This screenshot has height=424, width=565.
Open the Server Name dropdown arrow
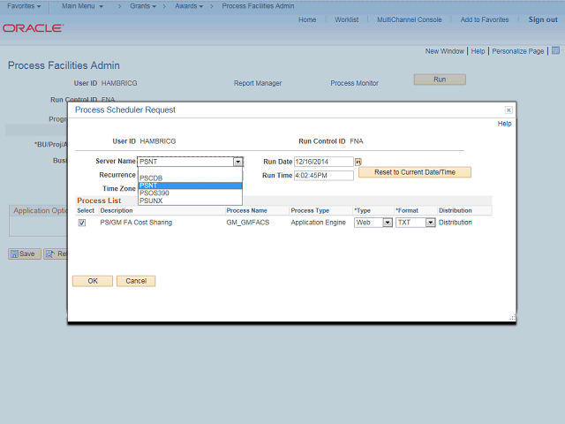pos(237,162)
